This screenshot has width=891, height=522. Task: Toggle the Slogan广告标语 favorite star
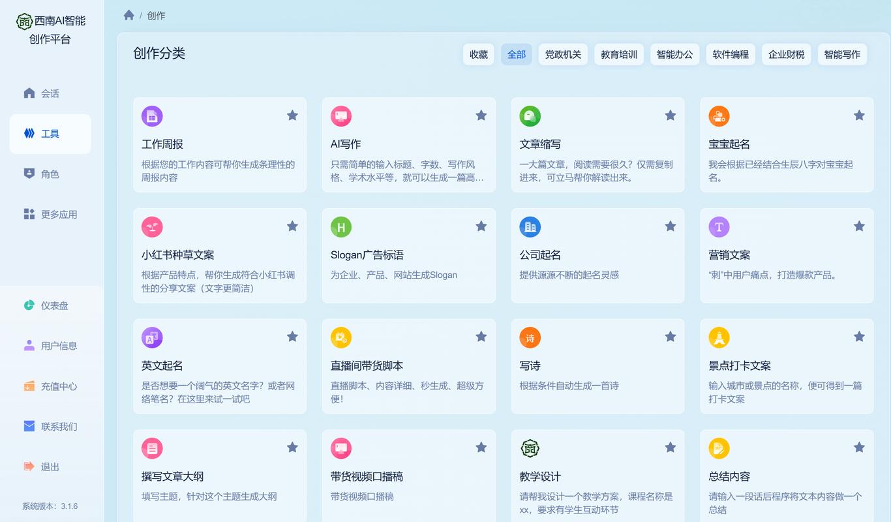[x=481, y=226]
